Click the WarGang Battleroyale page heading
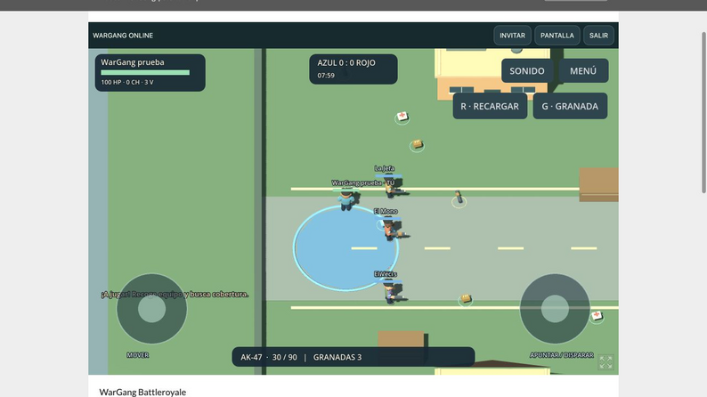 (x=142, y=392)
